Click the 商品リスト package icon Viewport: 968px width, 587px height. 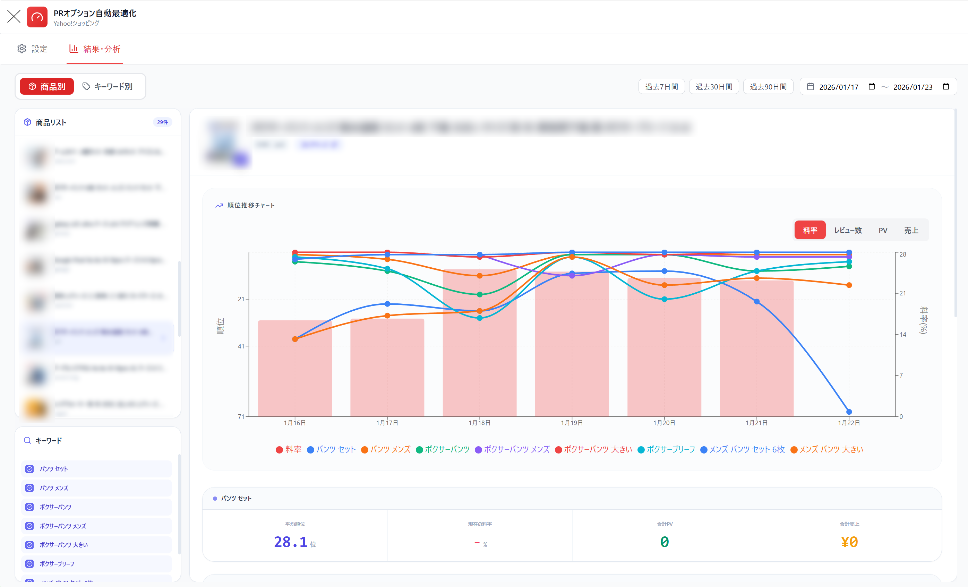27,122
